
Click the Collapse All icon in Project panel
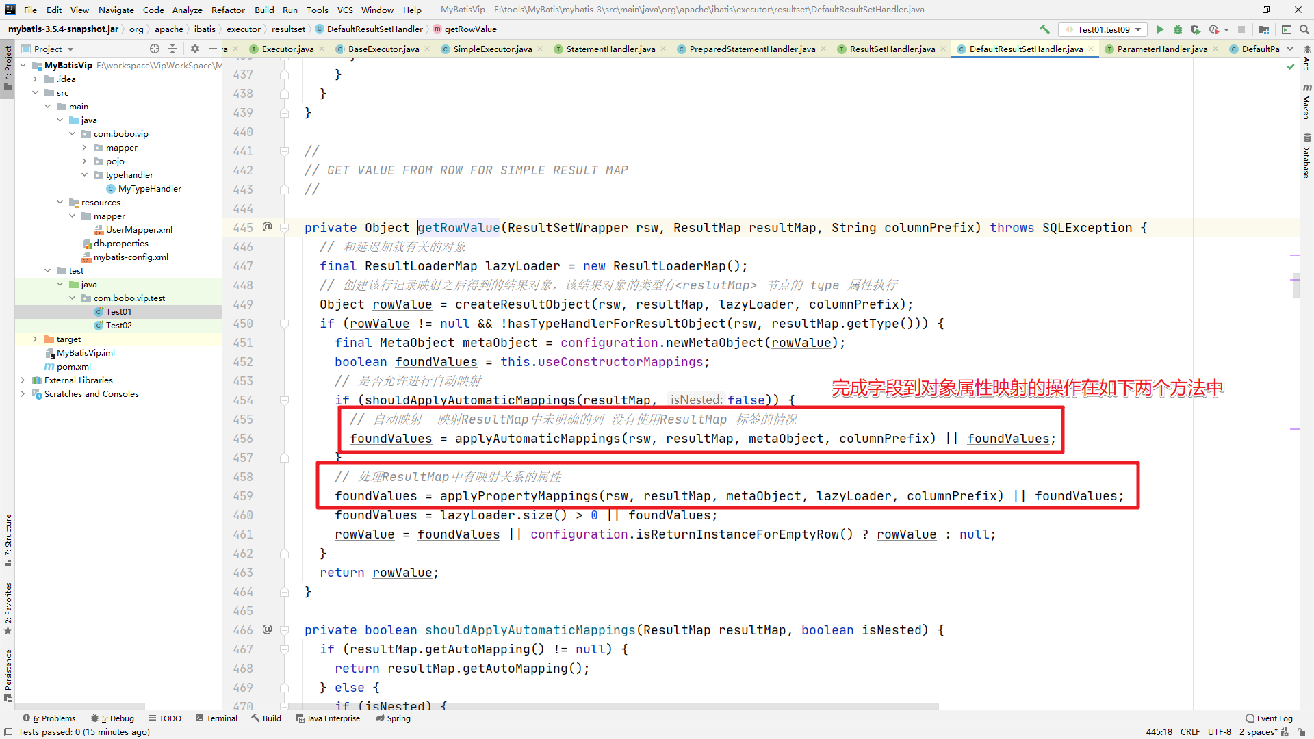[172, 49]
